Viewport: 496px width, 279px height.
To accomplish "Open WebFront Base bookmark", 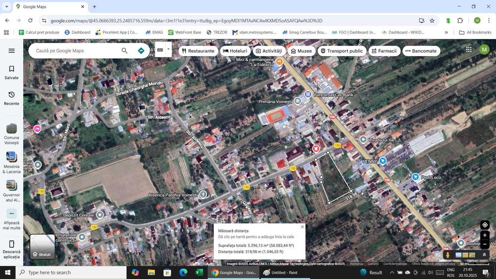I will (x=185, y=32).
